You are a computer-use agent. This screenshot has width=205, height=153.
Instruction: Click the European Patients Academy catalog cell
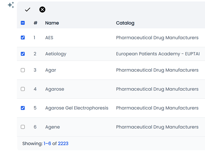coord(158,54)
